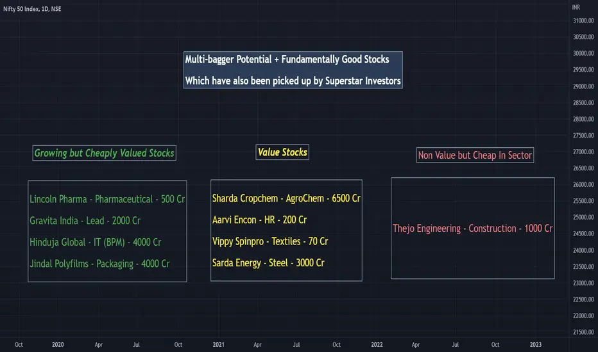Click the Value Stocks heading label
The height and width of the screenshot is (352, 598).
(282, 152)
